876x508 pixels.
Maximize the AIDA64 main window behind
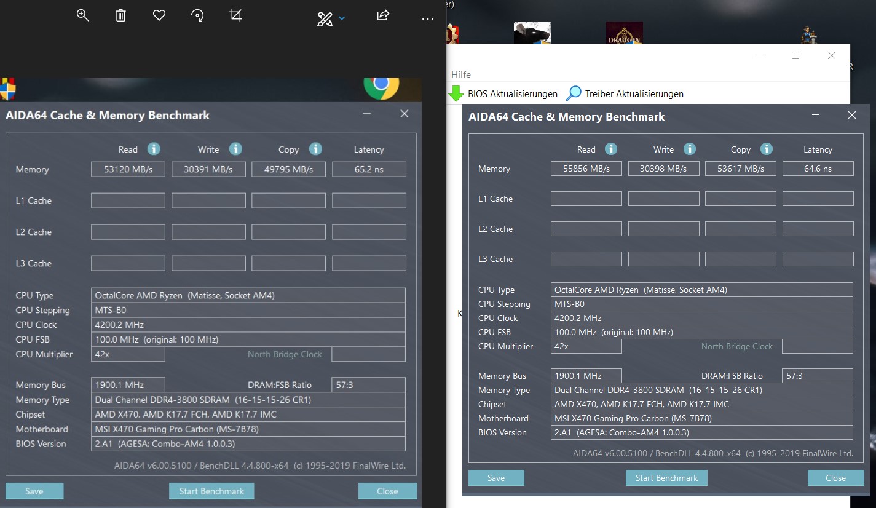tap(795, 55)
